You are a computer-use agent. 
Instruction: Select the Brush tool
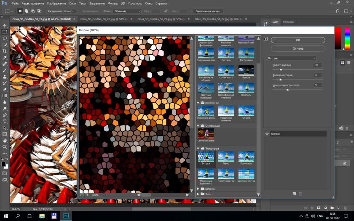tap(5, 70)
